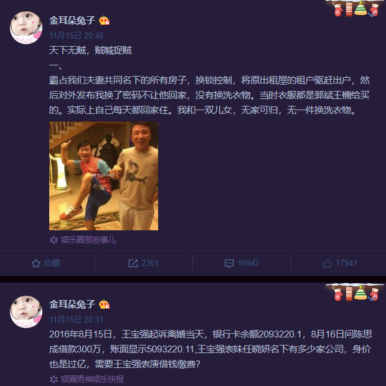Open the 娱乐圈那些事儿 source link

point(88,240)
